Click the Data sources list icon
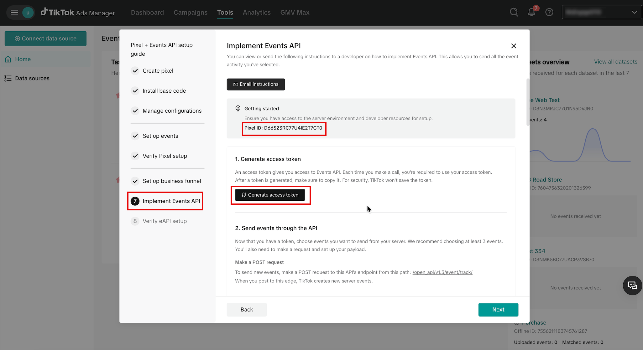Screen dimensions: 643x350 (x=8, y=78)
